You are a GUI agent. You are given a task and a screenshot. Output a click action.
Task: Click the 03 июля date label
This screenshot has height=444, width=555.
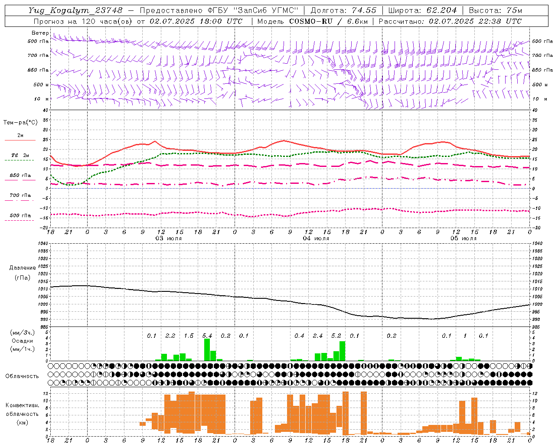(168, 238)
